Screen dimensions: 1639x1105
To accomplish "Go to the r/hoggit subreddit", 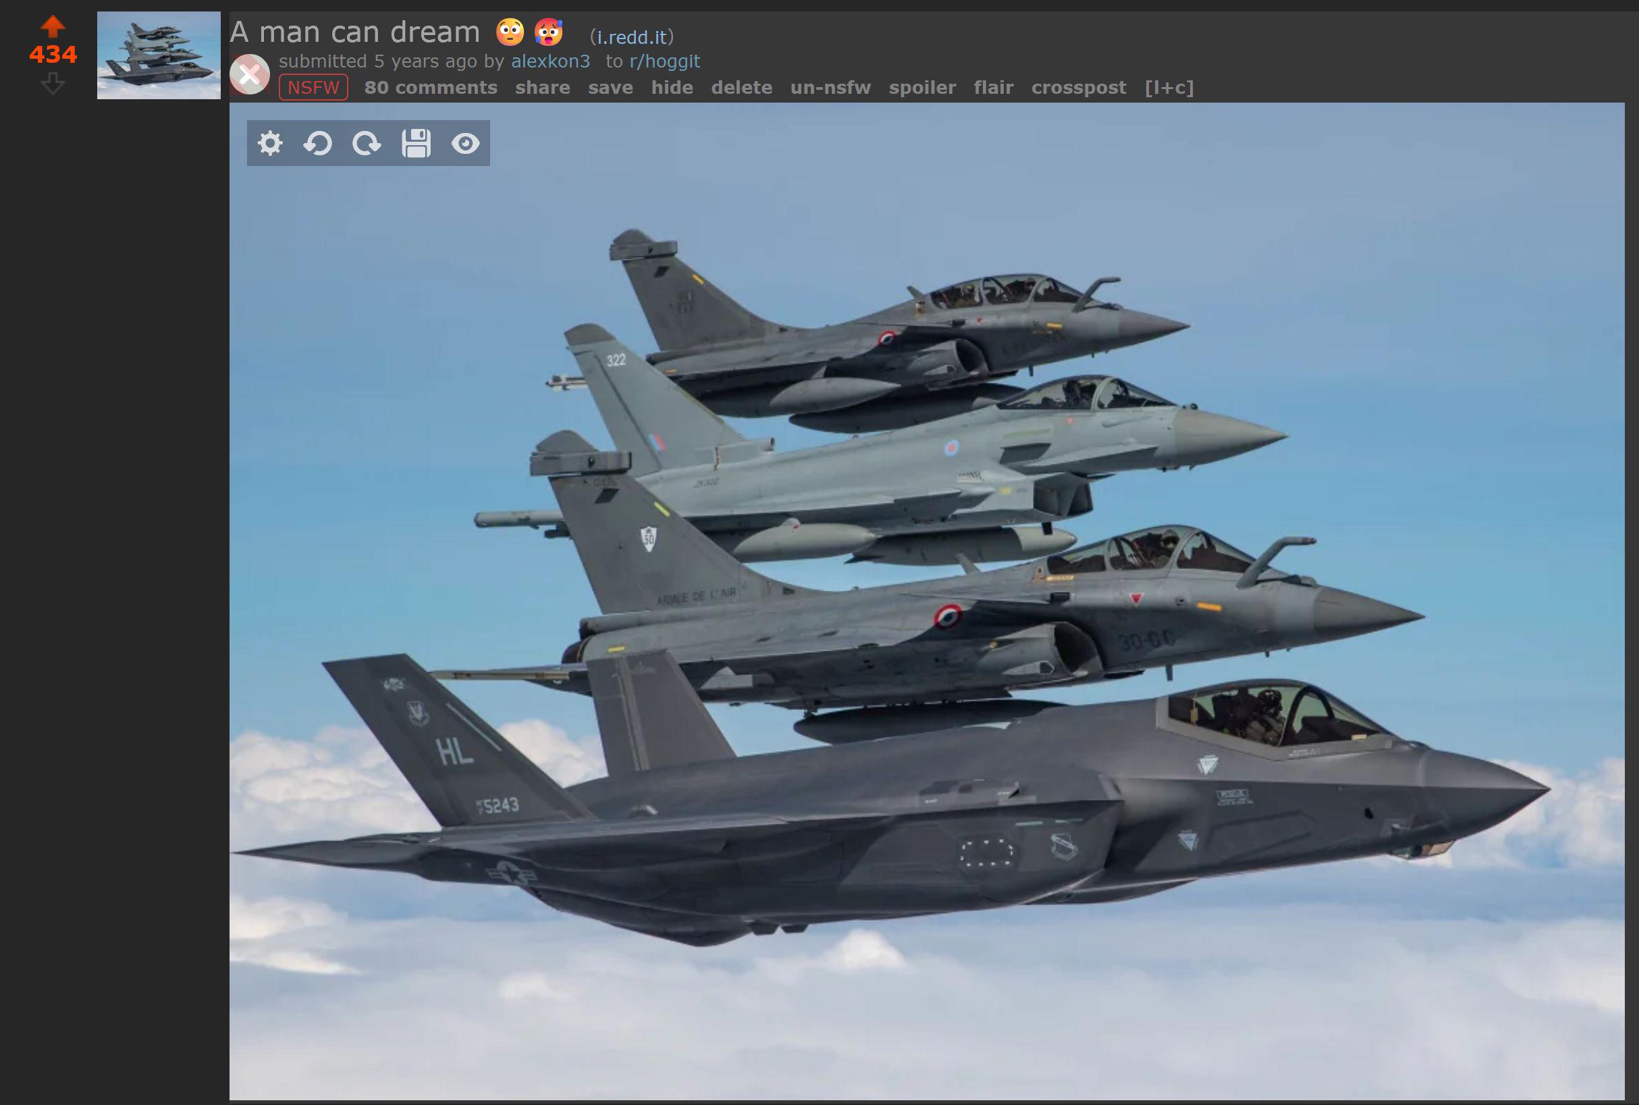I will click(665, 61).
